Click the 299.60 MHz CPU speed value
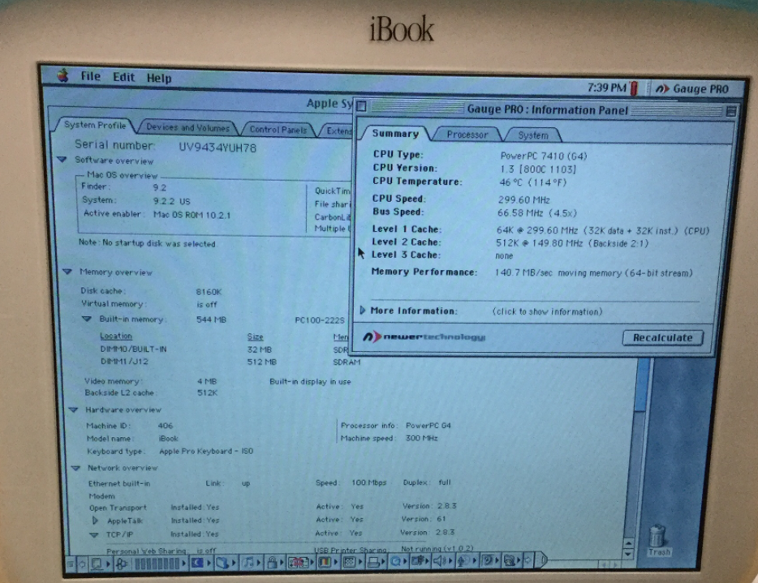Viewport: 758px width, 583px height. (523, 199)
